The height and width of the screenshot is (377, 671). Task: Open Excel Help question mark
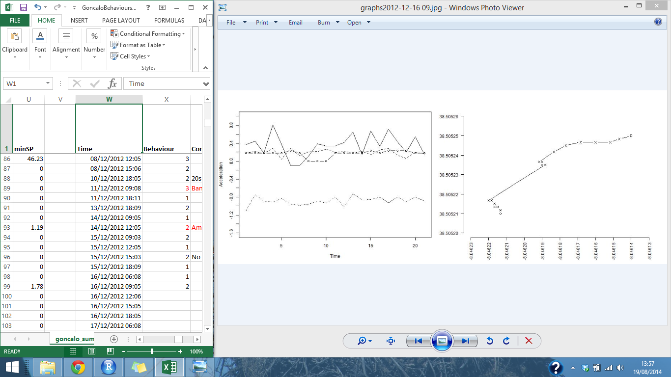click(x=149, y=8)
